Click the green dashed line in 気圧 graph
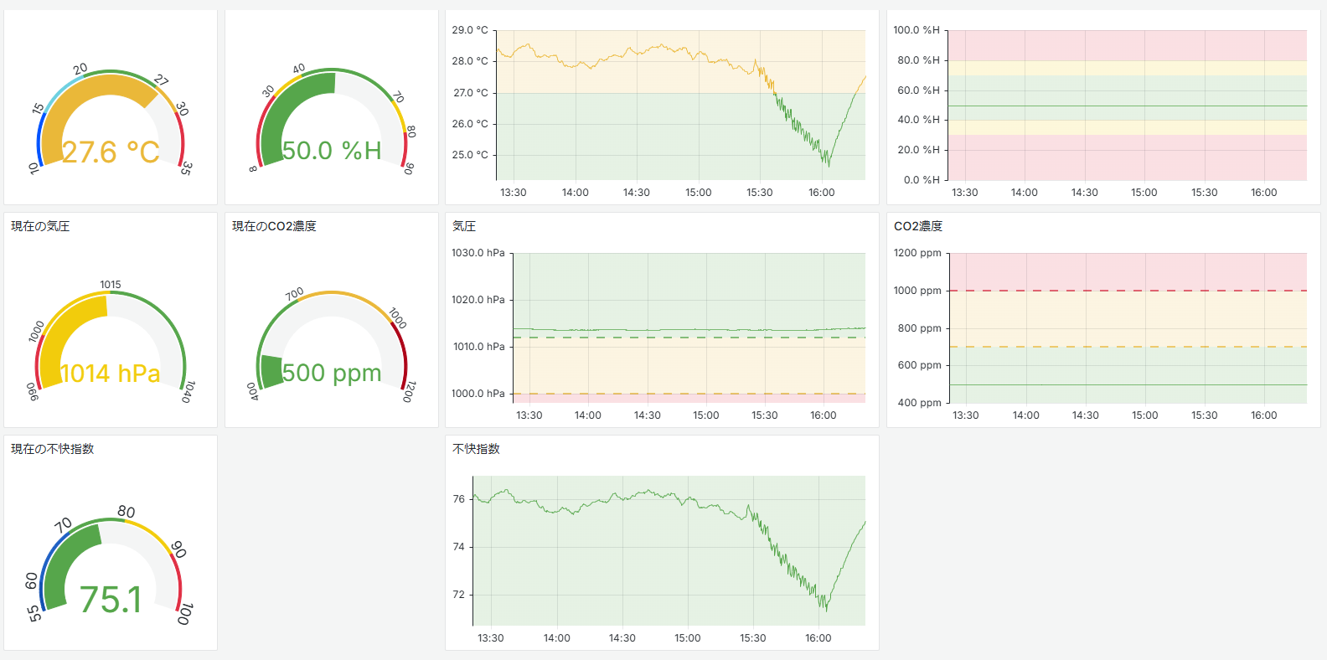This screenshot has height=660, width=1327. (x=689, y=338)
